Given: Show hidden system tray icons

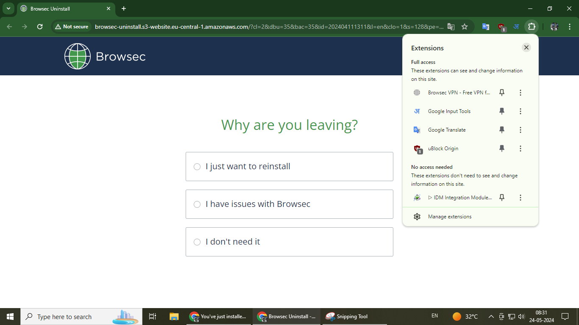Looking at the screenshot, I should (x=491, y=317).
